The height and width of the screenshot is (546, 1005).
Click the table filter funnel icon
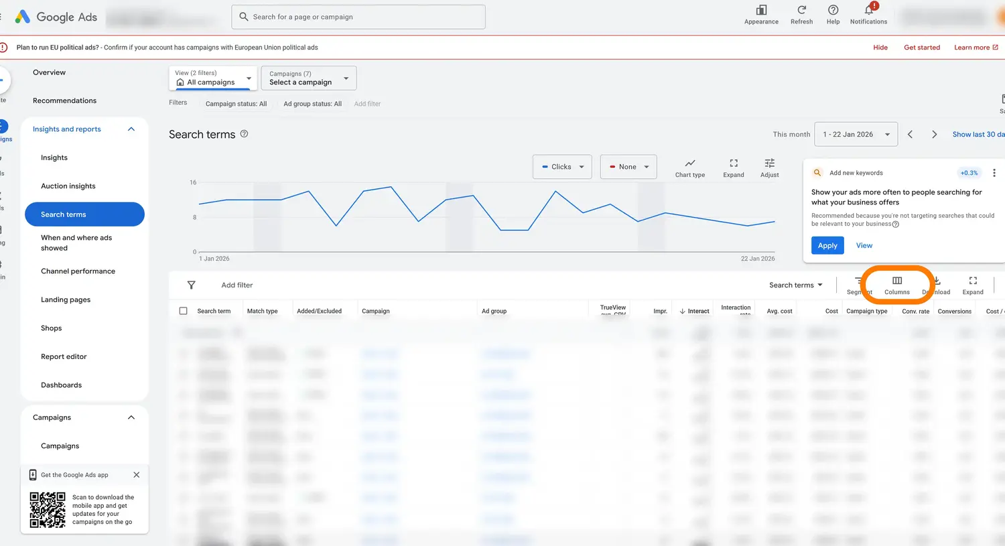tap(192, 285)
